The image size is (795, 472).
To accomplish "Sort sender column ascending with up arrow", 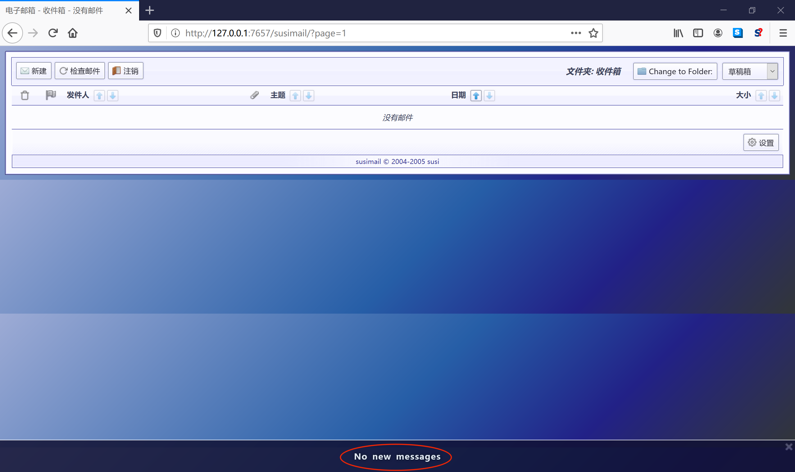I will click(99, 95).
